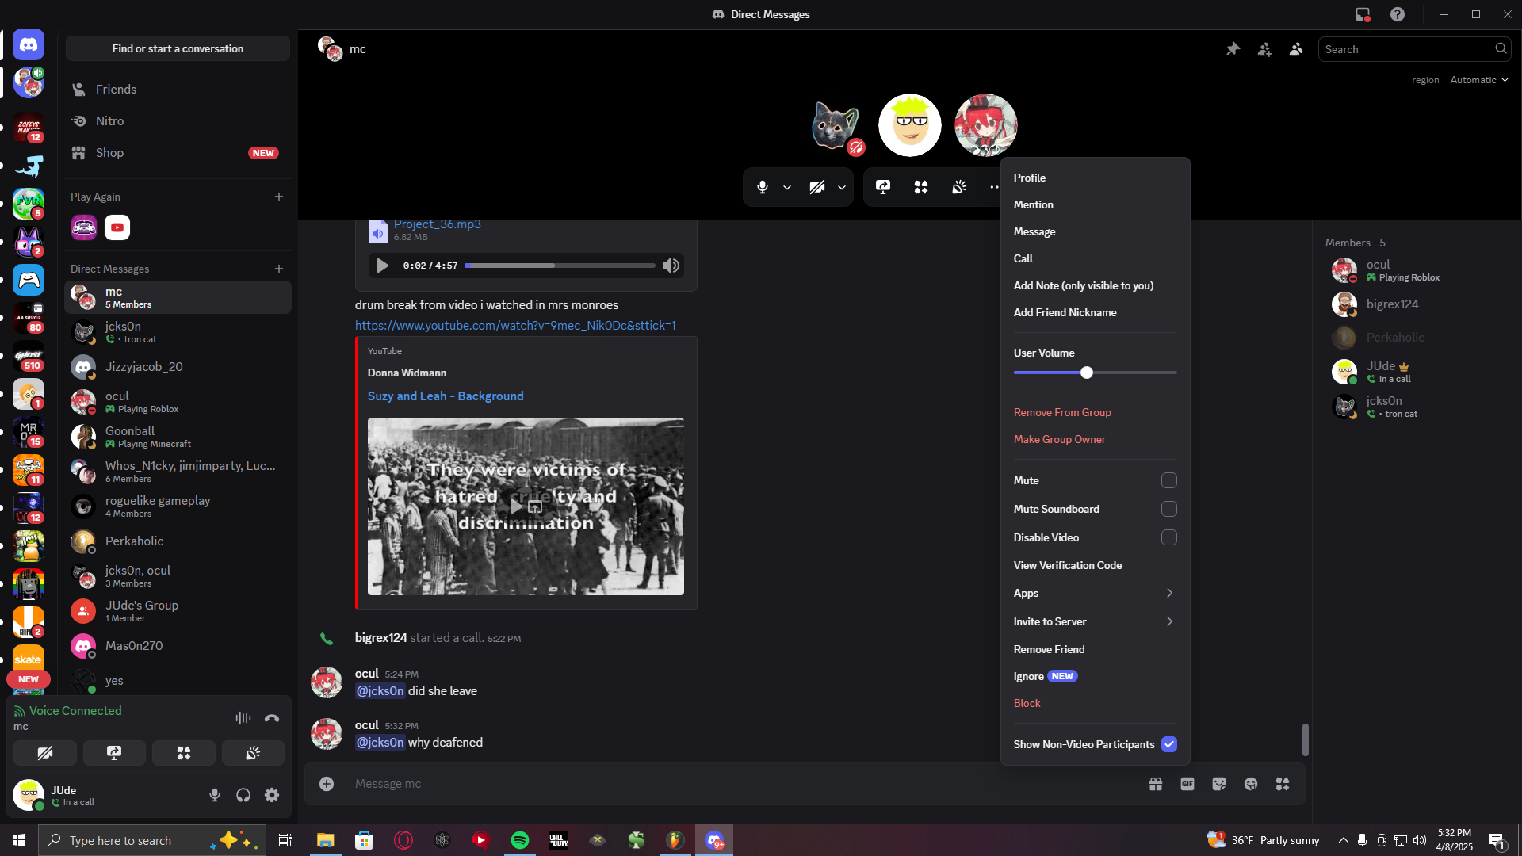This screenshot has height=856, width=1522.
Task: Open the GIF picker icon
Action: (x=1187, y=784)
